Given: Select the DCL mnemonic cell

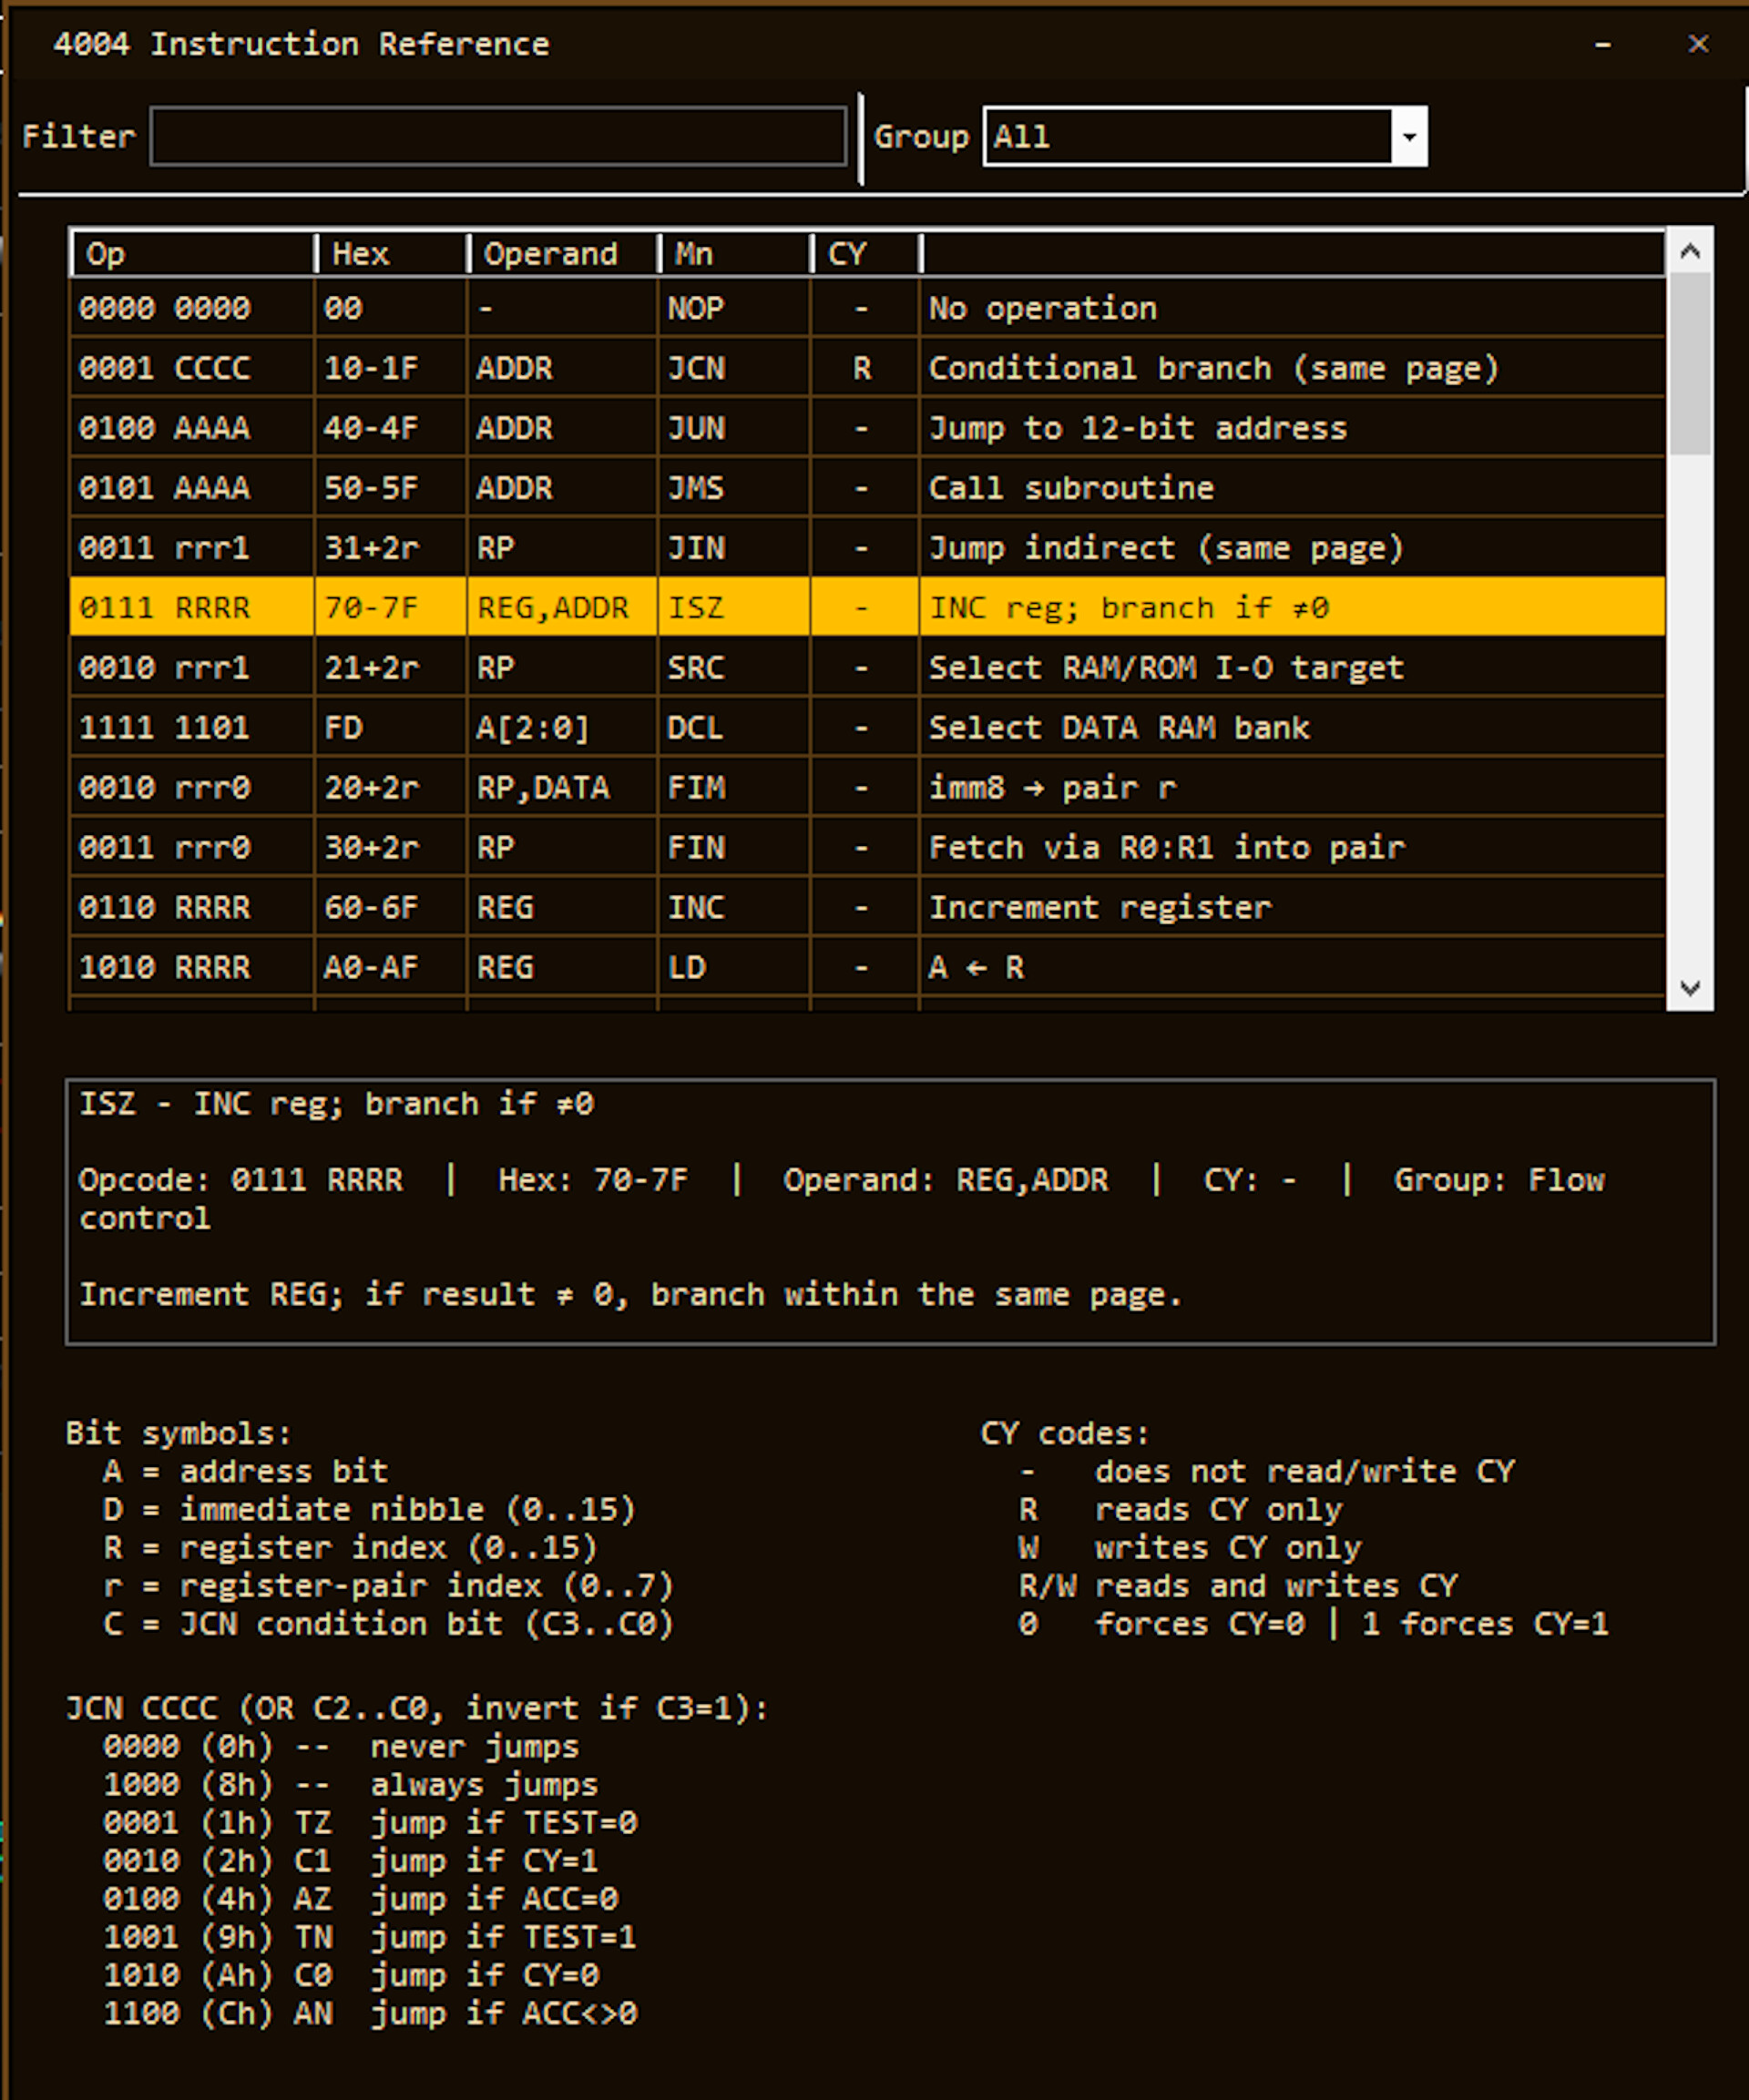Looking at the screenshot, I should 734,727.
